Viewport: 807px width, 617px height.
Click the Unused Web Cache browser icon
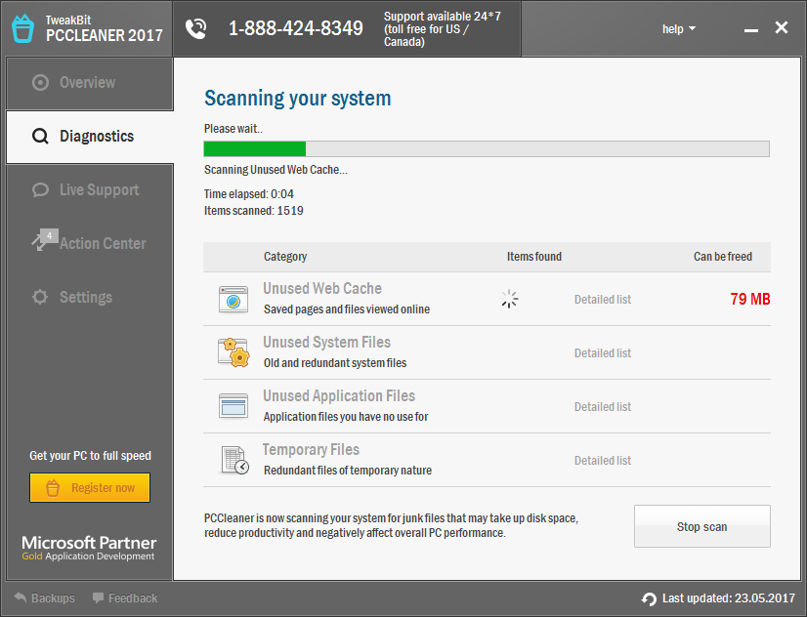coord(233,298)
